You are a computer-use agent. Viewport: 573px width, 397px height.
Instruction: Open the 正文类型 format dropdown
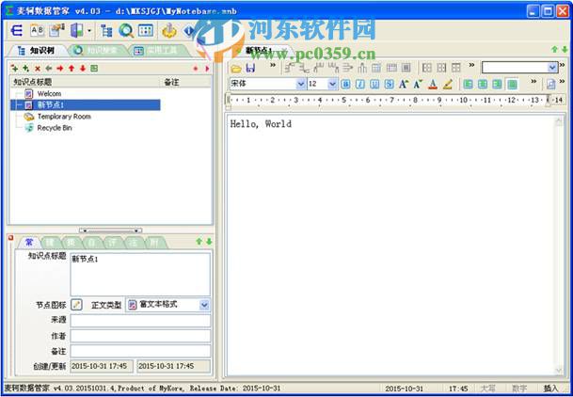[x=204, y=305]
